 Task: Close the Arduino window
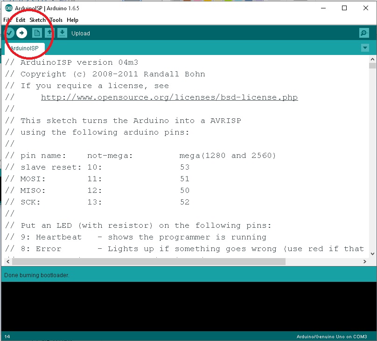(x=366, y=8)
